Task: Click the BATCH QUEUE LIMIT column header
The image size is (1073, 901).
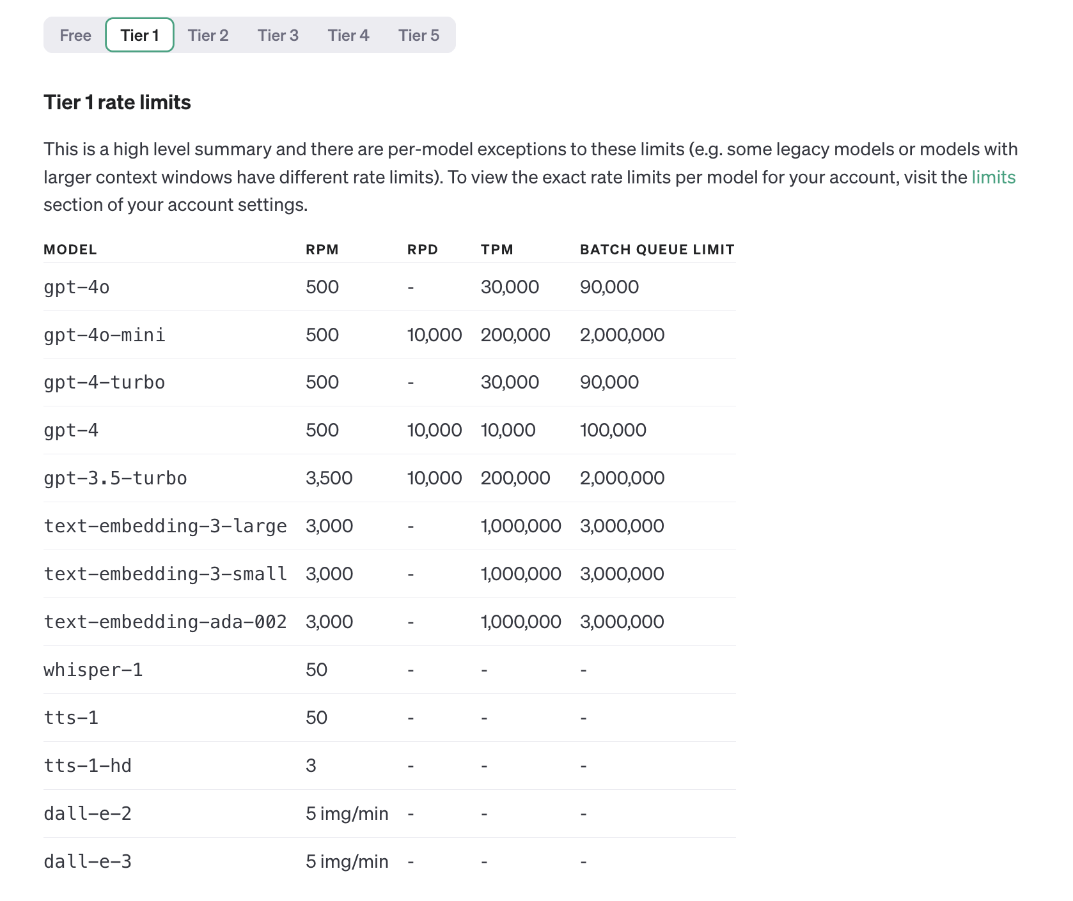Action: pyautogui.click(x=657, y=249)
